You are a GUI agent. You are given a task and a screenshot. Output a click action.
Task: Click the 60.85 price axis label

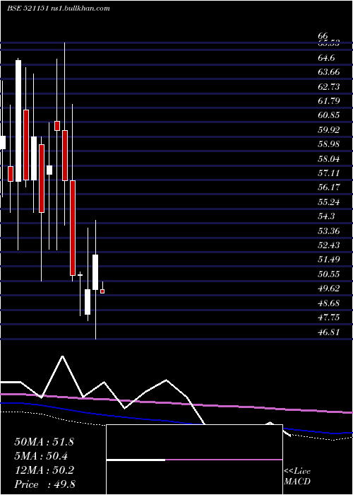point(329,115)
